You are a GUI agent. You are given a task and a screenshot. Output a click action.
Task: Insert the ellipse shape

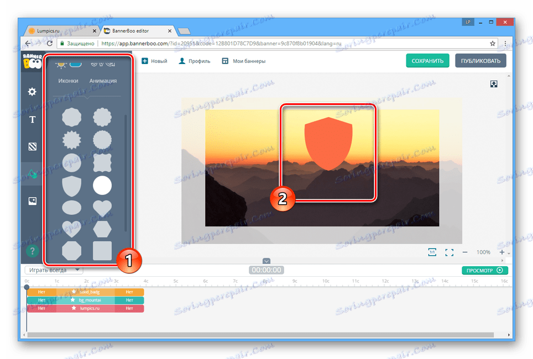(x=72, y=208)
